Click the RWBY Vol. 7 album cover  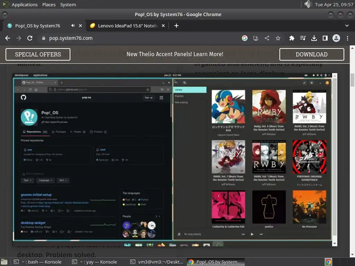[228, 157]
